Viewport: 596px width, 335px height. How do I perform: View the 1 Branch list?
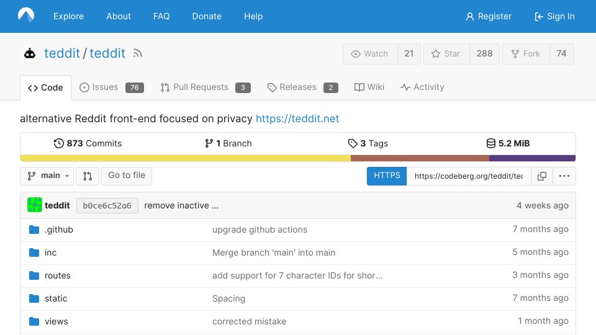click(228, 143)
